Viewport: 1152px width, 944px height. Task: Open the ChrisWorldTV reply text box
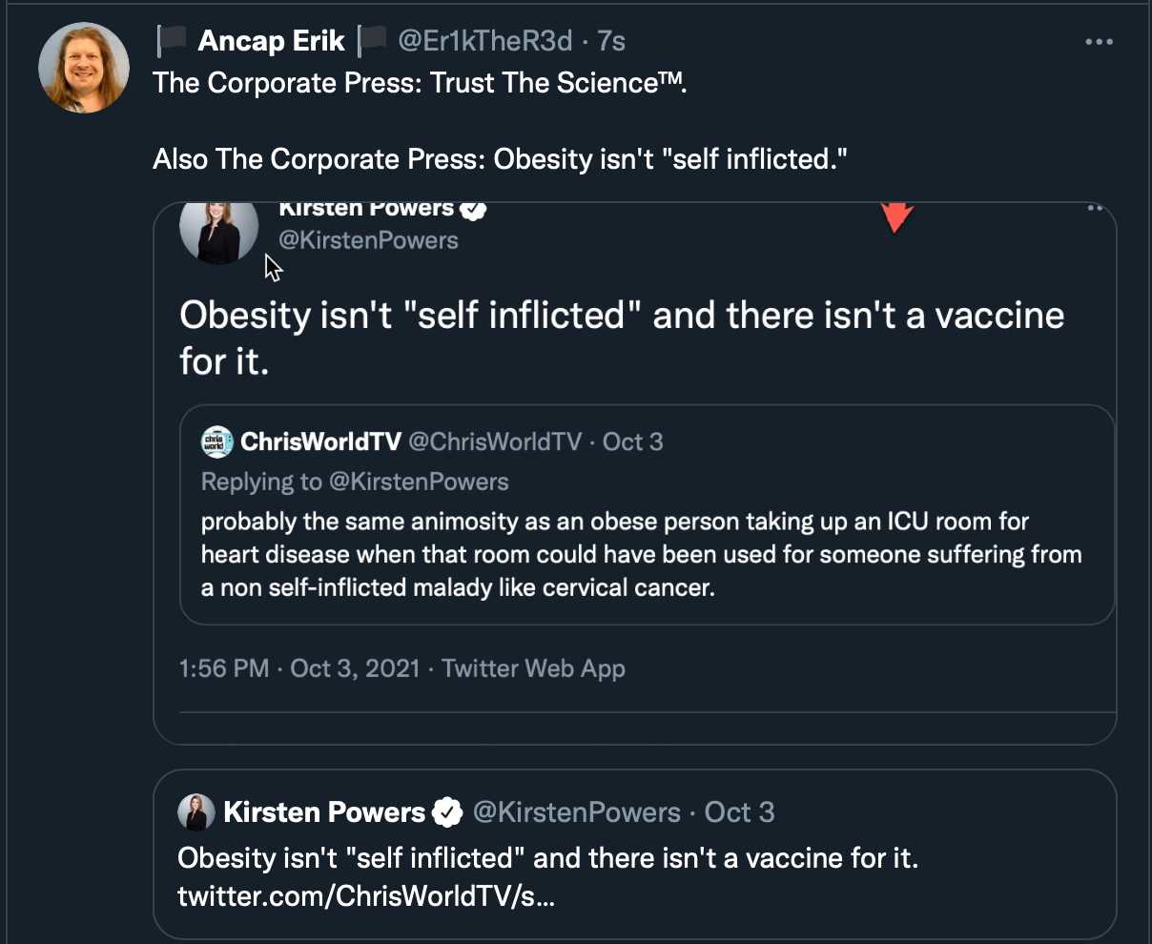pyautogui.click(x=647, y=515)
